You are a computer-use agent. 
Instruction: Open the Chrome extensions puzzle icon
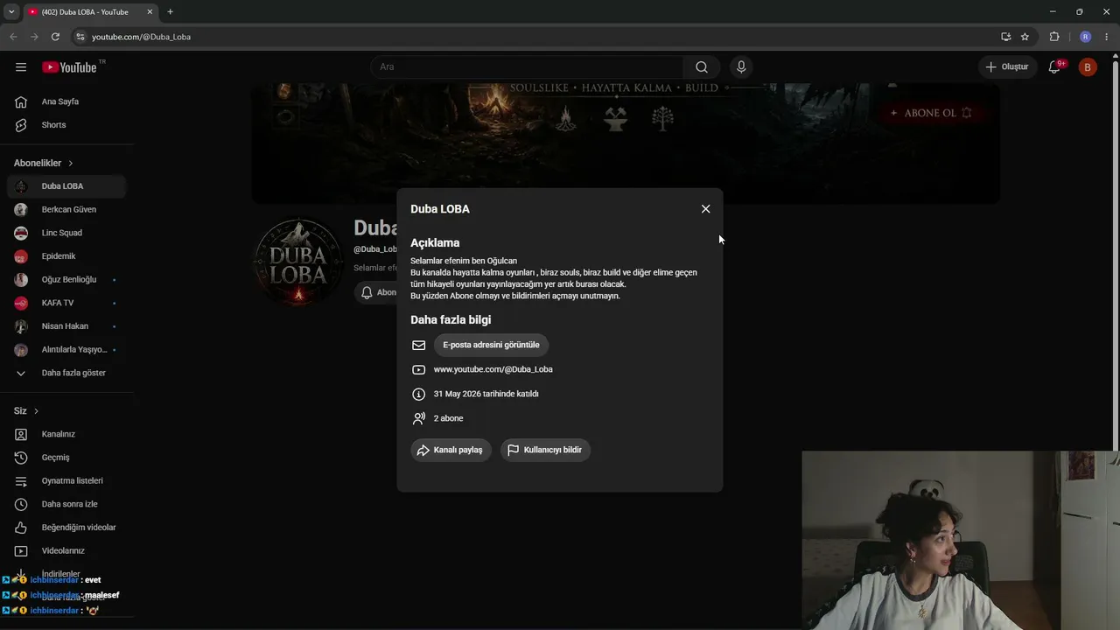point(1054,37)
